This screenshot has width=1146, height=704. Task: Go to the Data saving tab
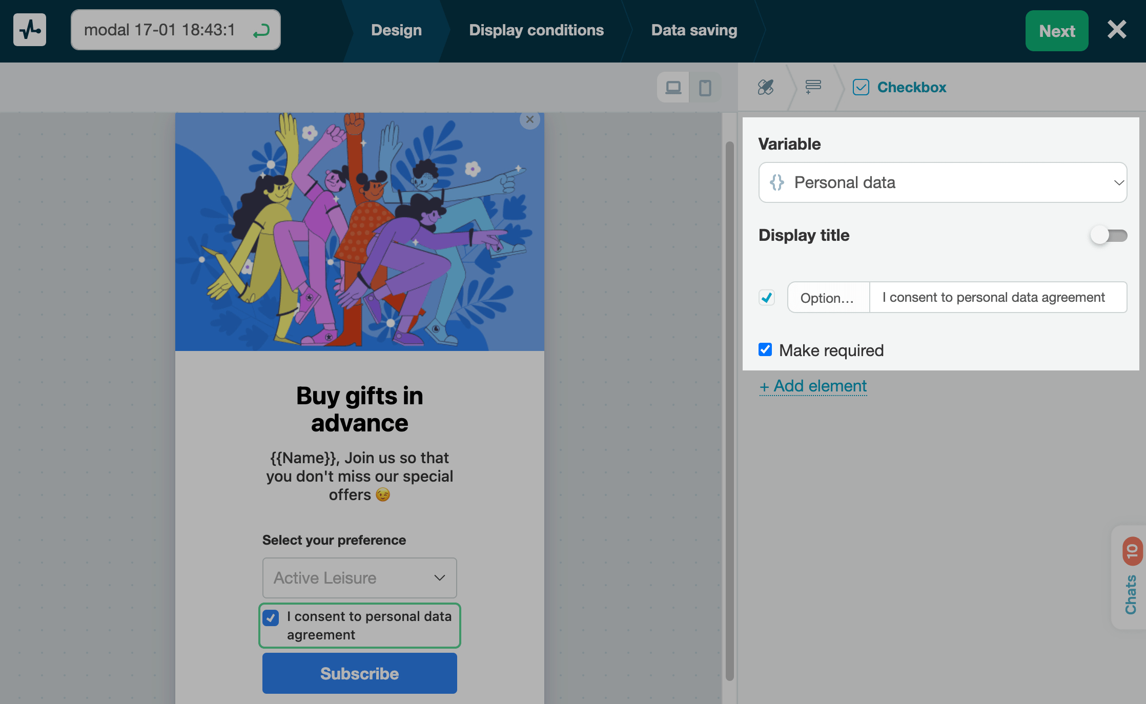point(694,30)
